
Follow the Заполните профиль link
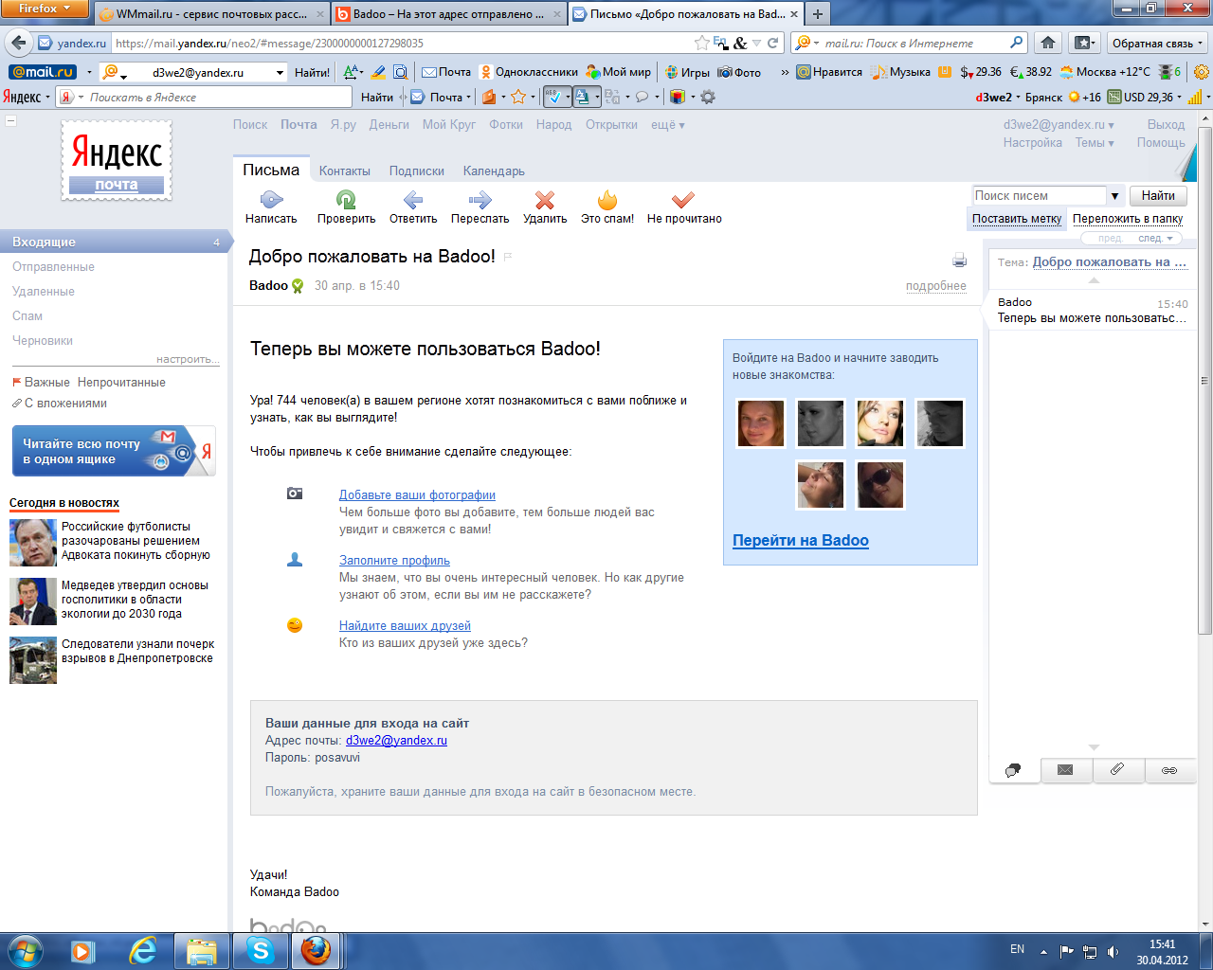394,561
